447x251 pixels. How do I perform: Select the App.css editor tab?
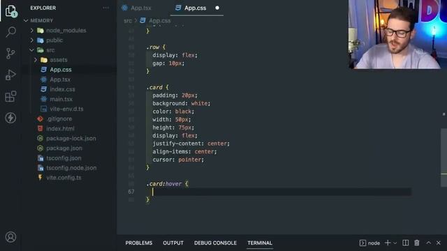tap(195, 8)
